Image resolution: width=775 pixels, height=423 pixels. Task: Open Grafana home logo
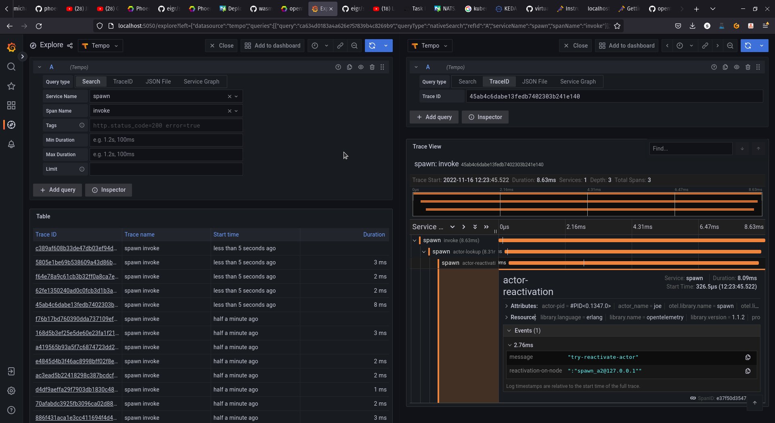pyautogui.click(x=11, y=47)
